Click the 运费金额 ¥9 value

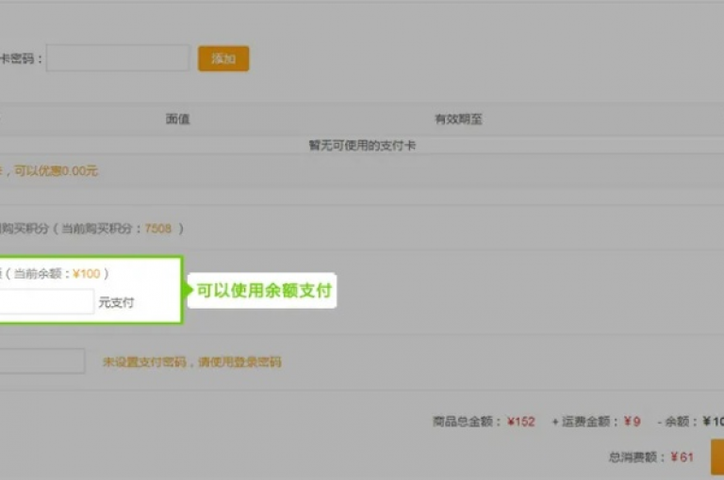click(x=633, y=421)
